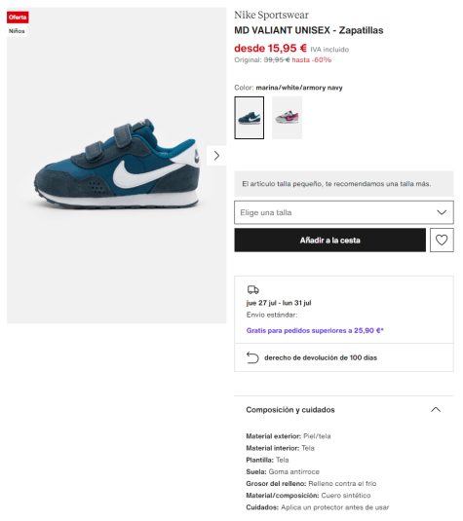Click the main blue sneaker image

[x=117, y=166]
